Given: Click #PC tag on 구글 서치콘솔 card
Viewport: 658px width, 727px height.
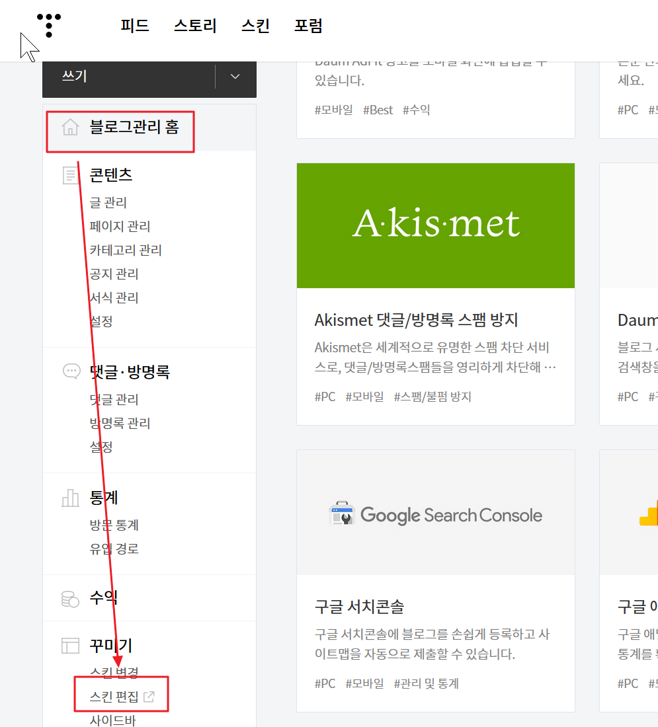Looking at the screenshot, I should (x=325, y=683).
